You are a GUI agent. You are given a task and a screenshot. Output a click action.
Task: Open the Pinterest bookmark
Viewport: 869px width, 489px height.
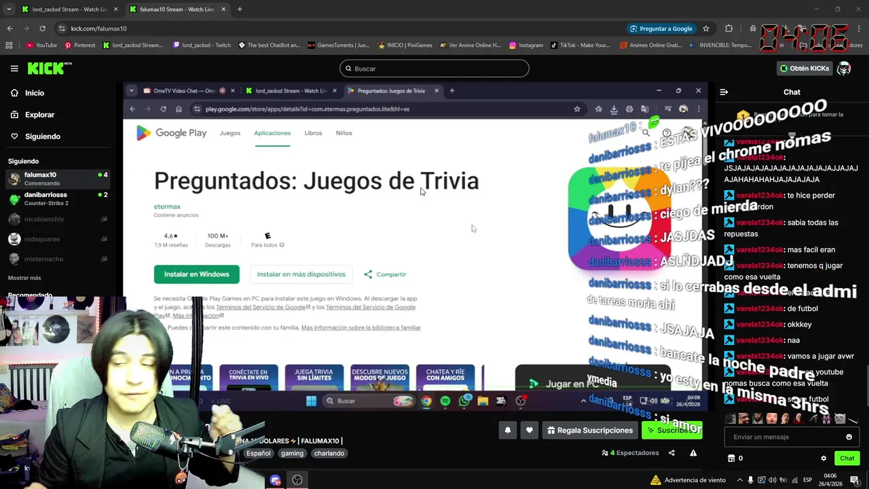click(80, 46)
